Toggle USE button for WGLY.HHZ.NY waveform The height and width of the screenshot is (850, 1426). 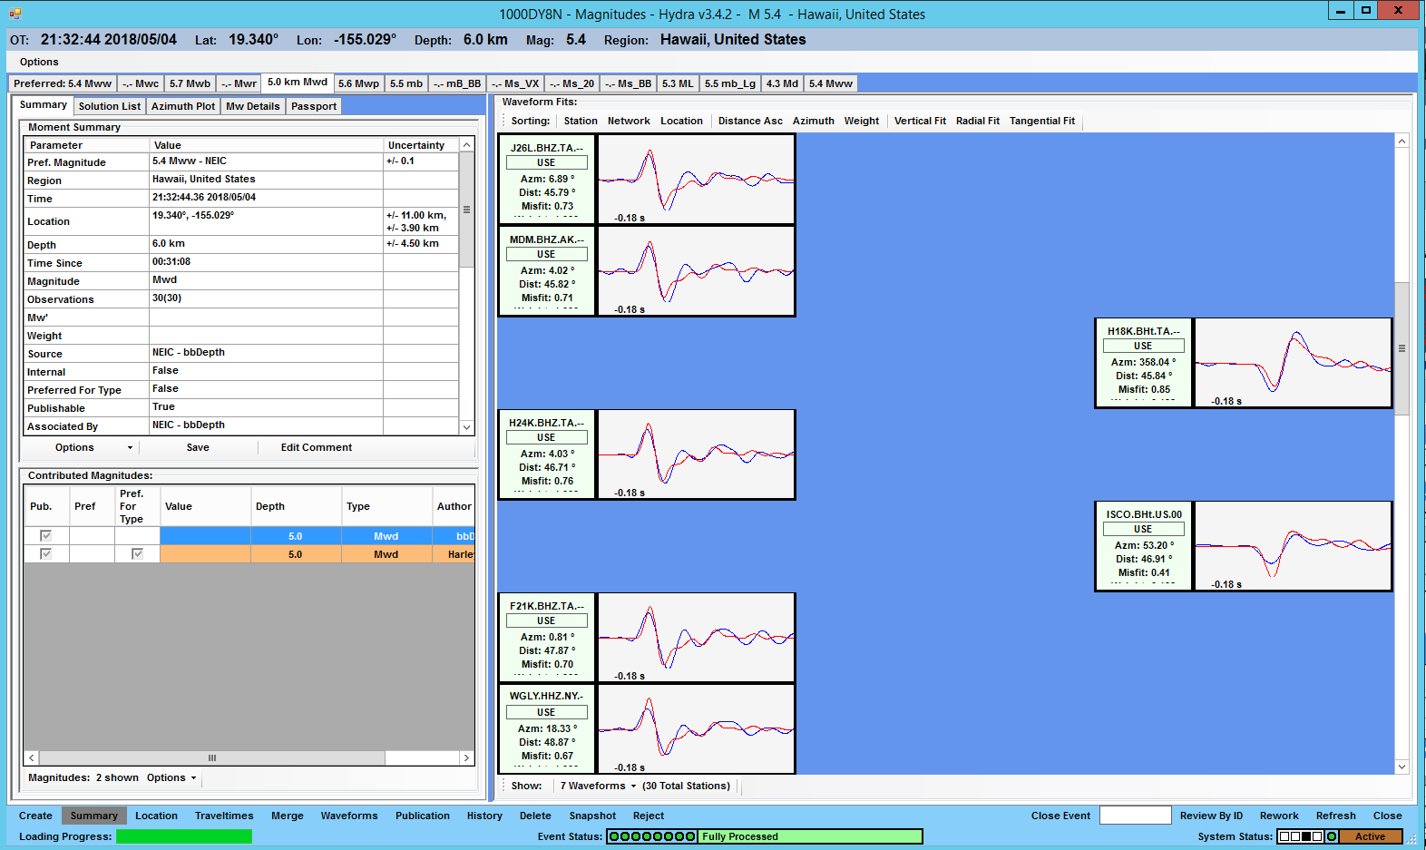(x=546, y=712)
